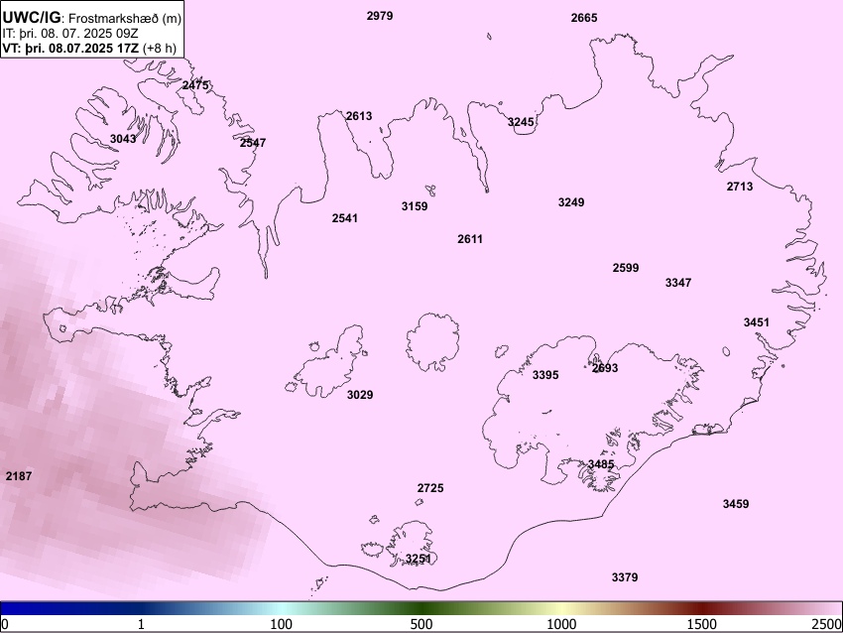Click the 500 label on the color scale

(x=421, y=624)
